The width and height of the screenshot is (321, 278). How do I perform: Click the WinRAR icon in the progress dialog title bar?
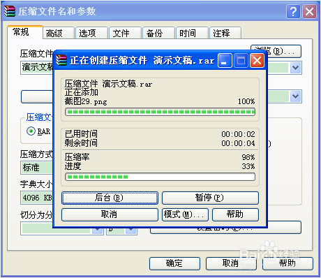[61, 60]
